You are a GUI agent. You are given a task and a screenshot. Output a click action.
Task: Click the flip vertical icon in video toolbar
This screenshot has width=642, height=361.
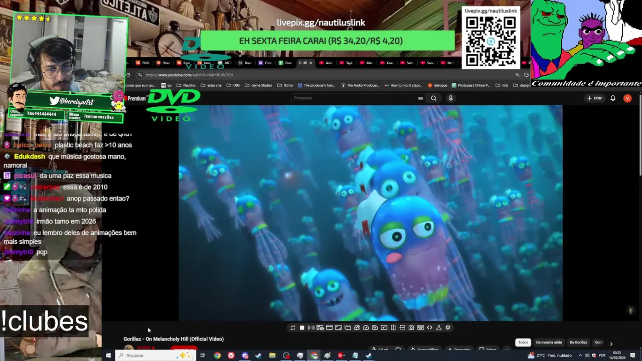[x=402, y=327]
